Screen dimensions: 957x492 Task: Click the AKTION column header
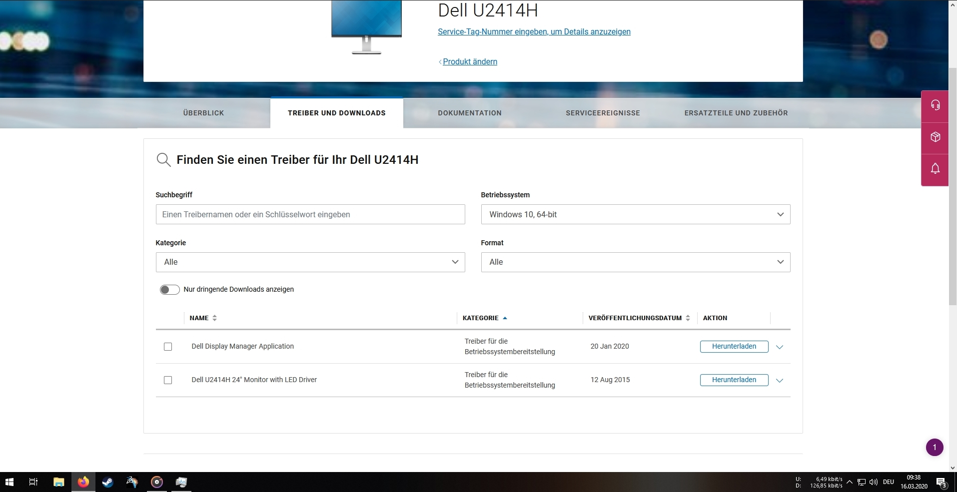(715, 318)
